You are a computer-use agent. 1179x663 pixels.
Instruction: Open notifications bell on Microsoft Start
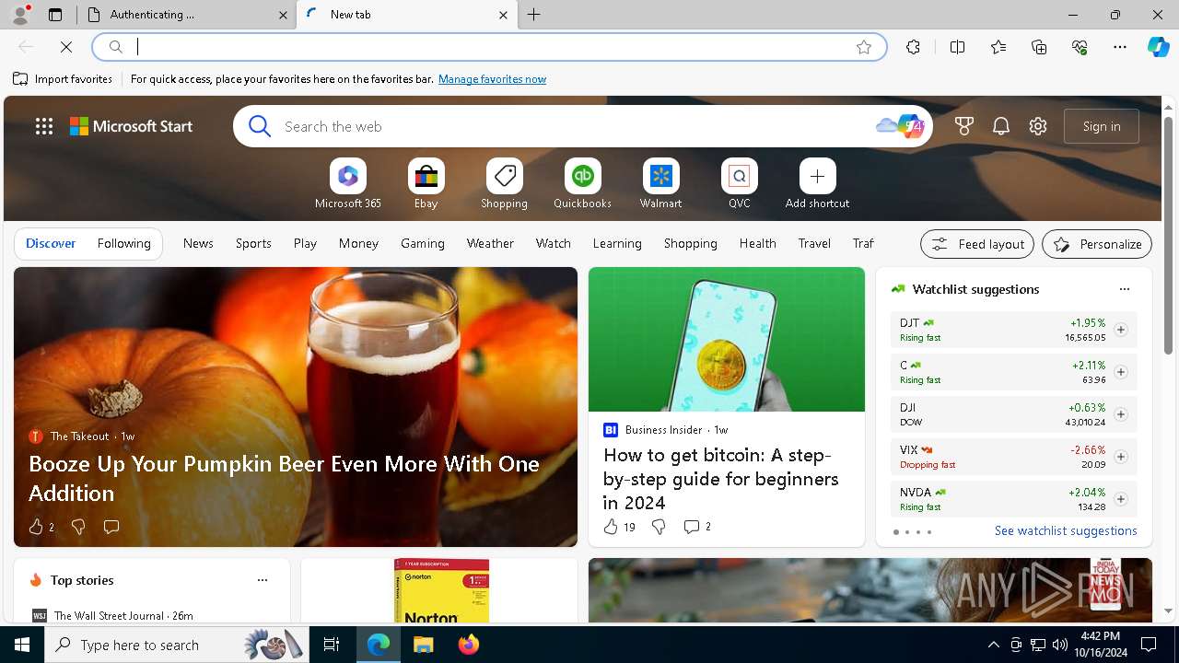(x=1001, y=126)
